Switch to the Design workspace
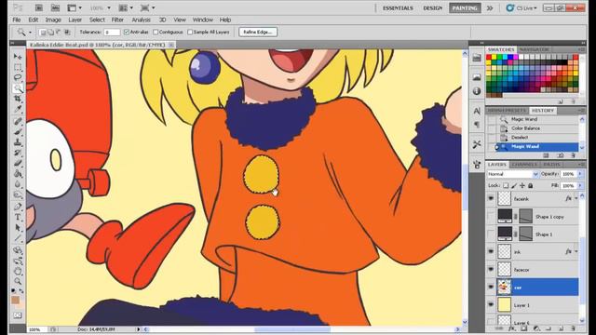The width and height of the screenshot is (596, 335). tap(432, 8)
